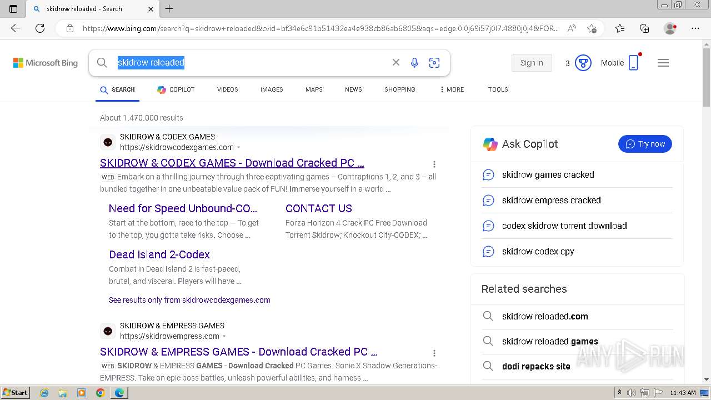Add this page to favorites

coord(592,28)
